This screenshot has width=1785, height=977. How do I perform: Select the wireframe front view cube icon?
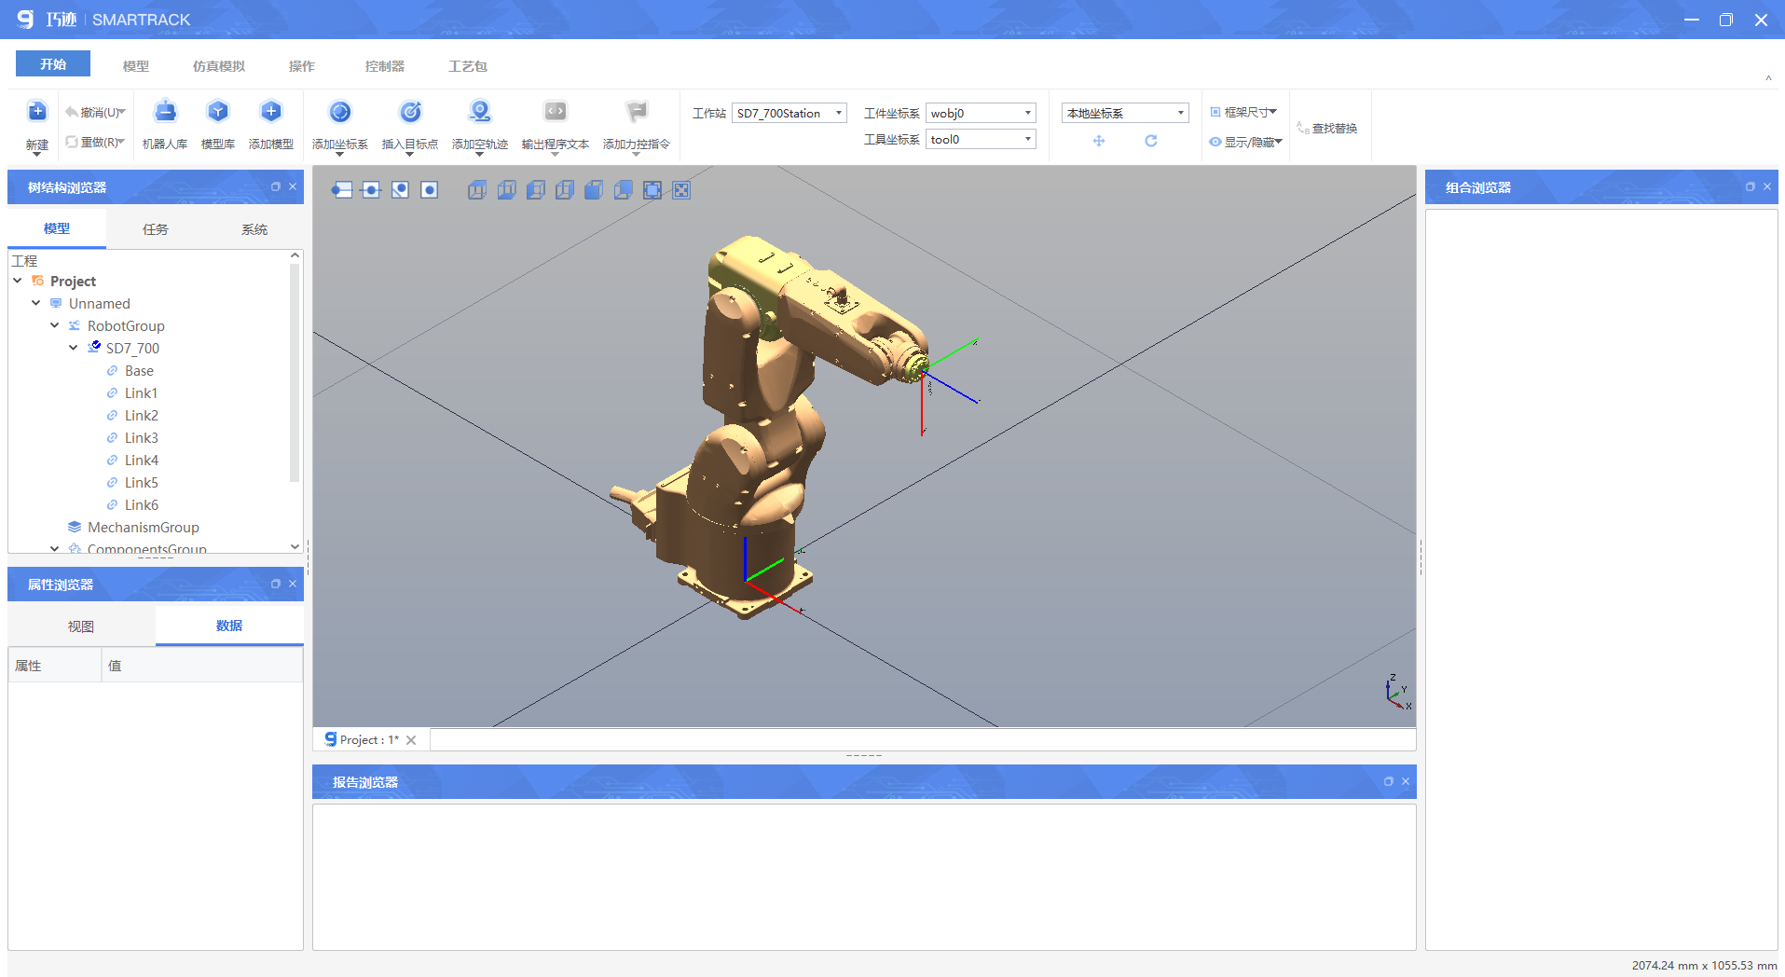coord(565,190)
